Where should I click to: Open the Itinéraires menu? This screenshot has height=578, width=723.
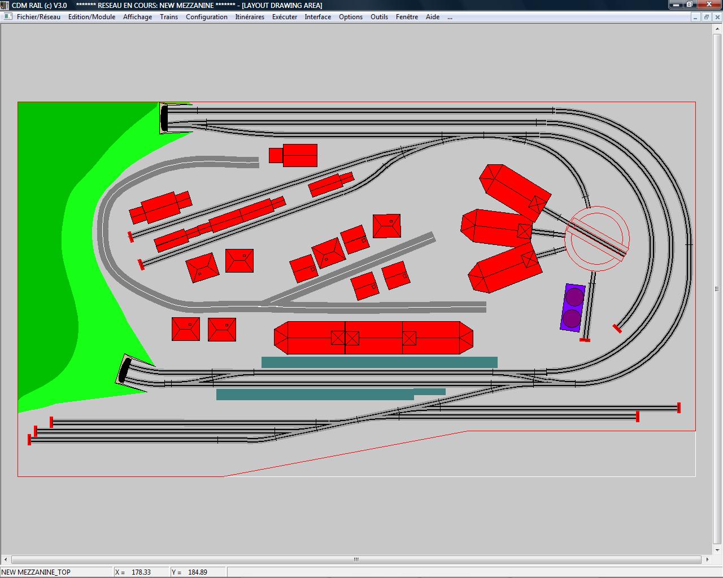pos(250,17)
